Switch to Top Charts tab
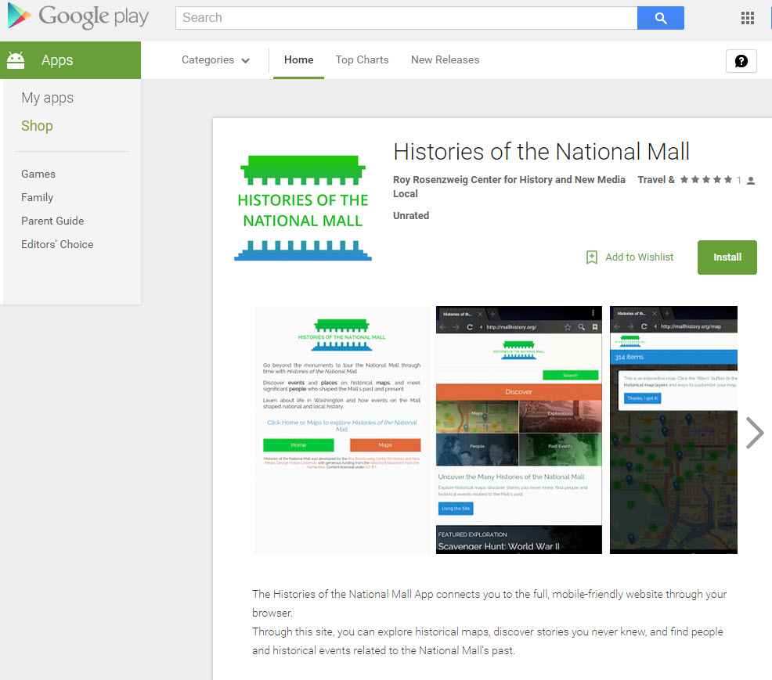772x680 pixels. click(362, 60)
